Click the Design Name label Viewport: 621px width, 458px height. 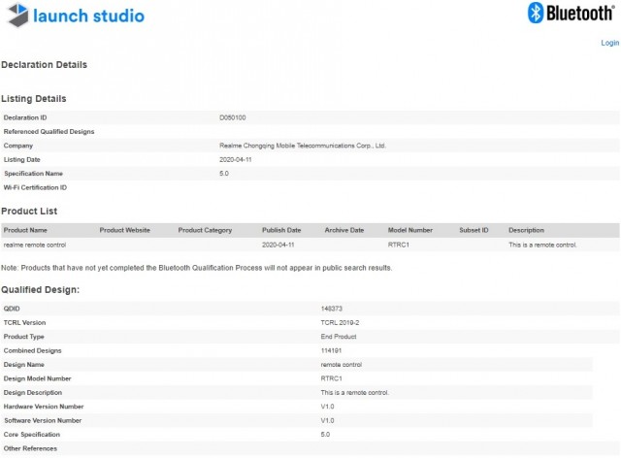(x=23, y=365)
